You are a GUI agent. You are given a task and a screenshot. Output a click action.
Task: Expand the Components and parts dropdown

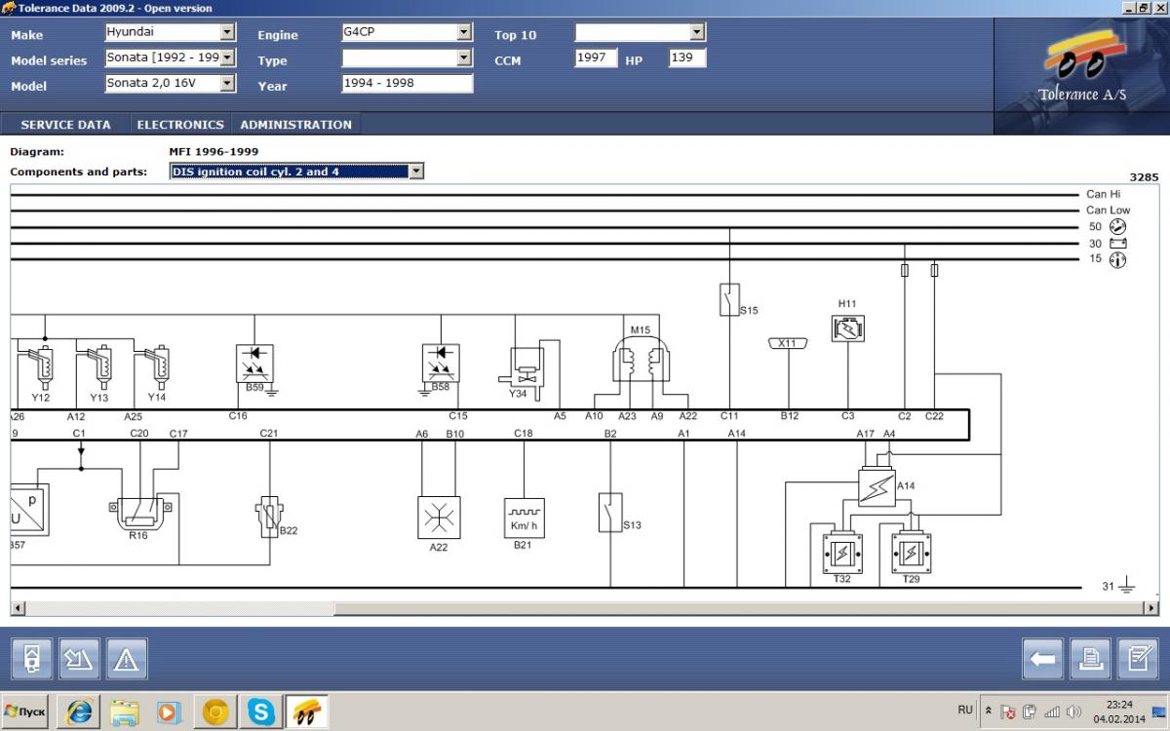(x=416, y=172)
